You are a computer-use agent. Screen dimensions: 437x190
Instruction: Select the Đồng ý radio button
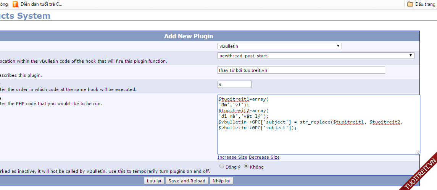pos(222,166)
